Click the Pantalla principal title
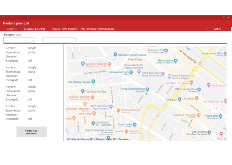The width and height of the screenshot is (232, 165). point(16,23)
